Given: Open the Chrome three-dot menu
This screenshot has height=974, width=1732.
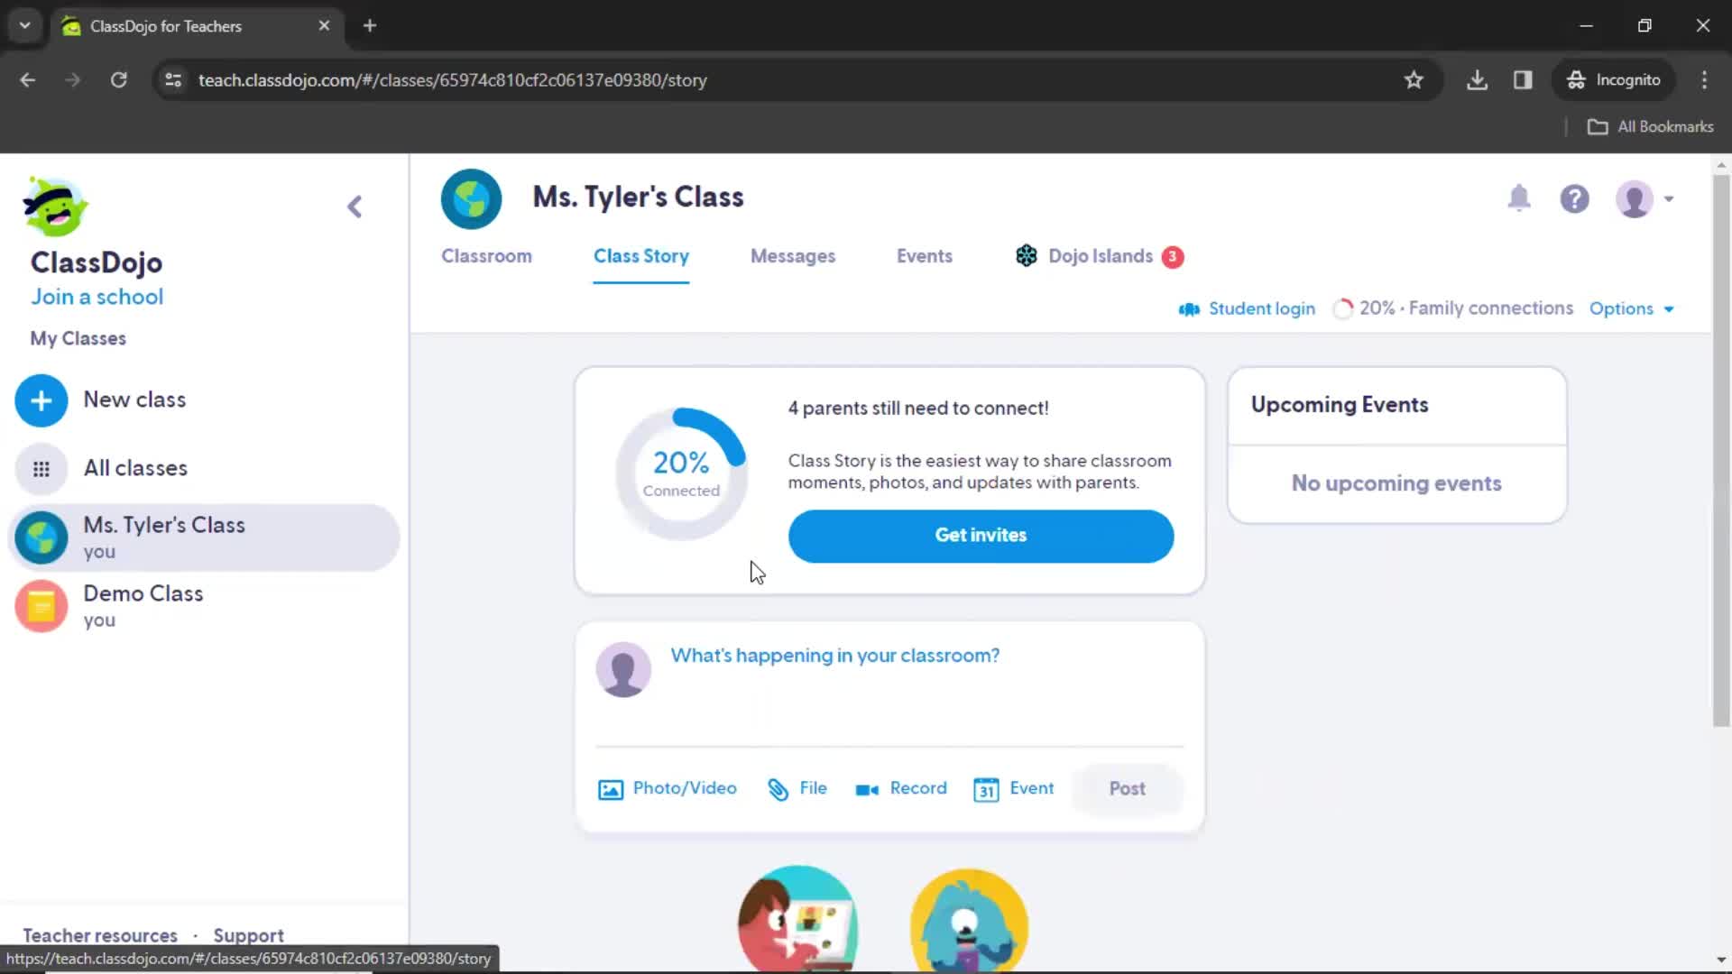Looking at the screenshot, I should [1704, 80].
